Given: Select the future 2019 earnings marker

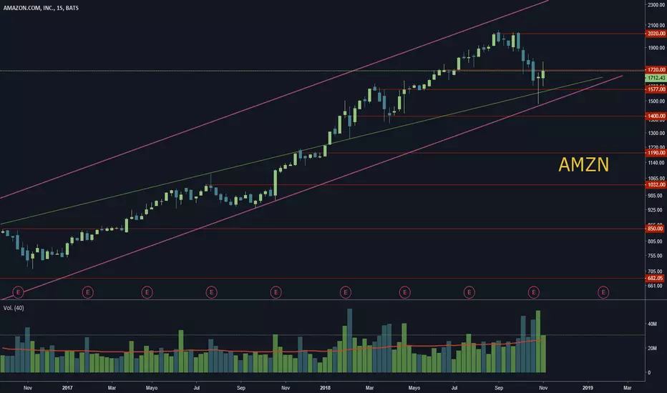Looking at the screenshot, I should coord(604,292).
